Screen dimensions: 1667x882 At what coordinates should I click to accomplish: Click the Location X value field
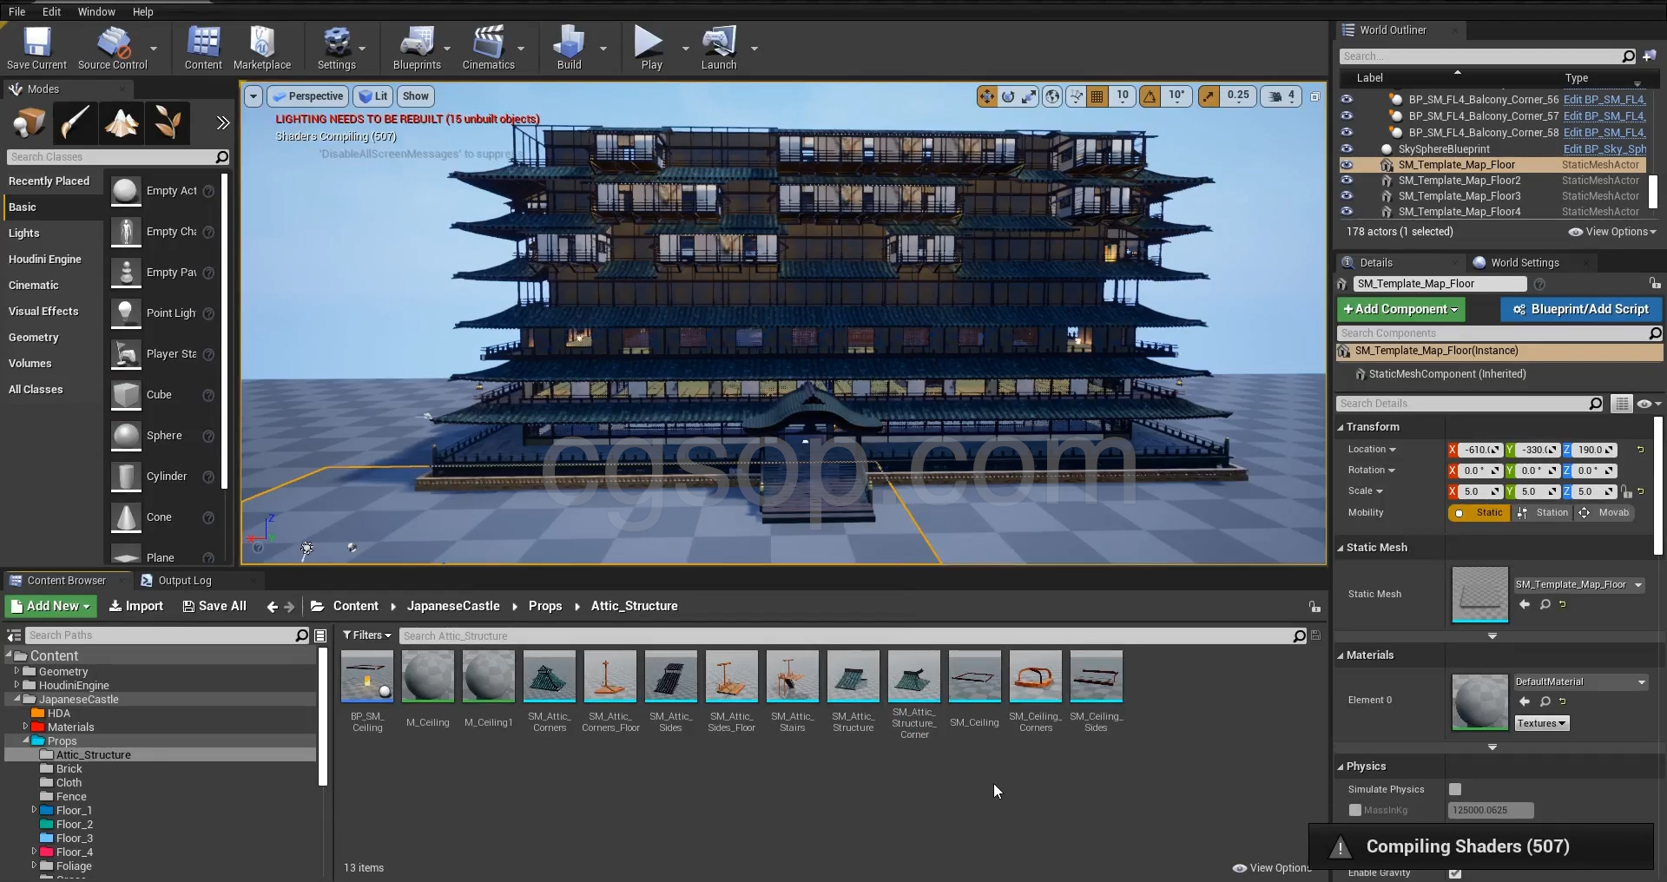1479,450
